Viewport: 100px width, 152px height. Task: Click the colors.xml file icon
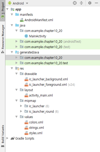pyautogui.click(x=26, y=122)
